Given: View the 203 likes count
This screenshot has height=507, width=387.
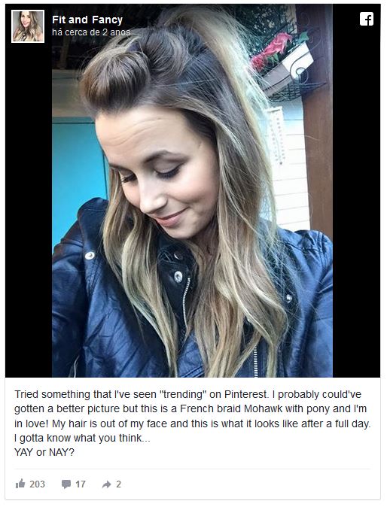Looking at the screenshot, I should [x=37, y=484].
